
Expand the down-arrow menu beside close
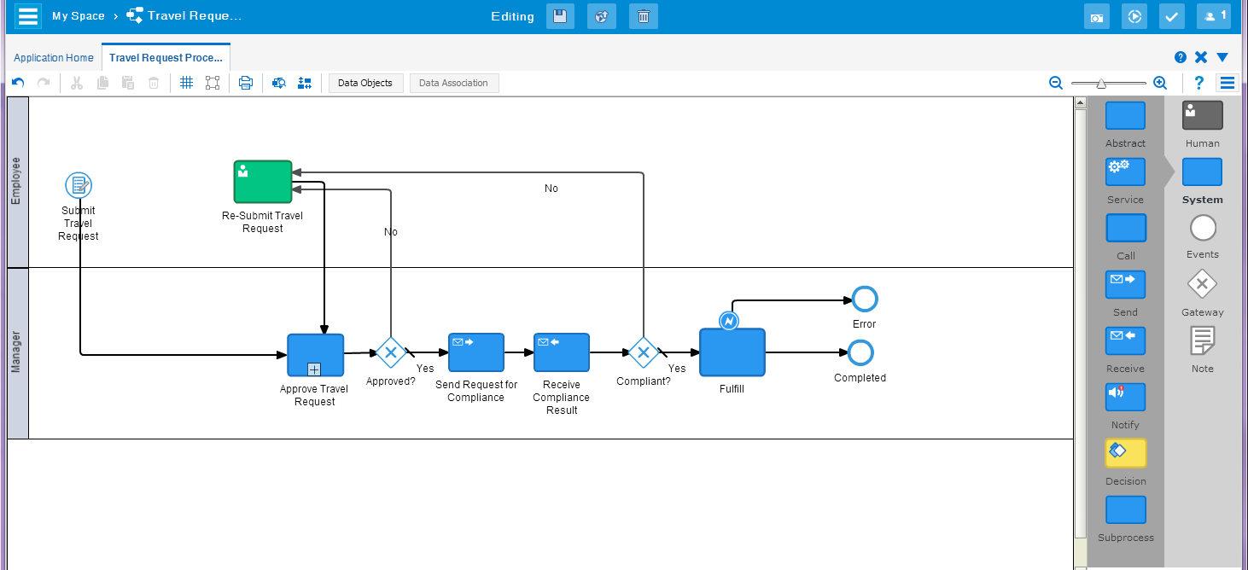pyautogui.click(x=1222, y=57)
